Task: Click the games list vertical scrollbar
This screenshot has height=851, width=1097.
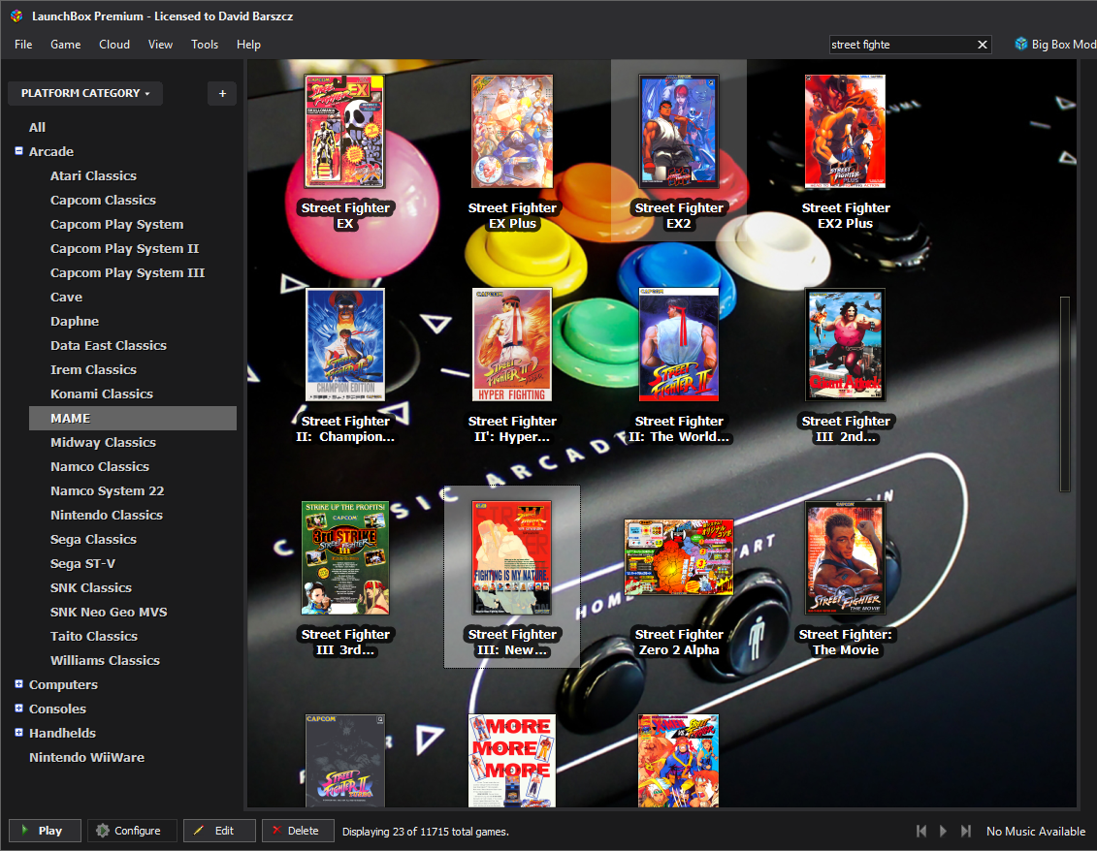Action: (x=1065, y=394)
